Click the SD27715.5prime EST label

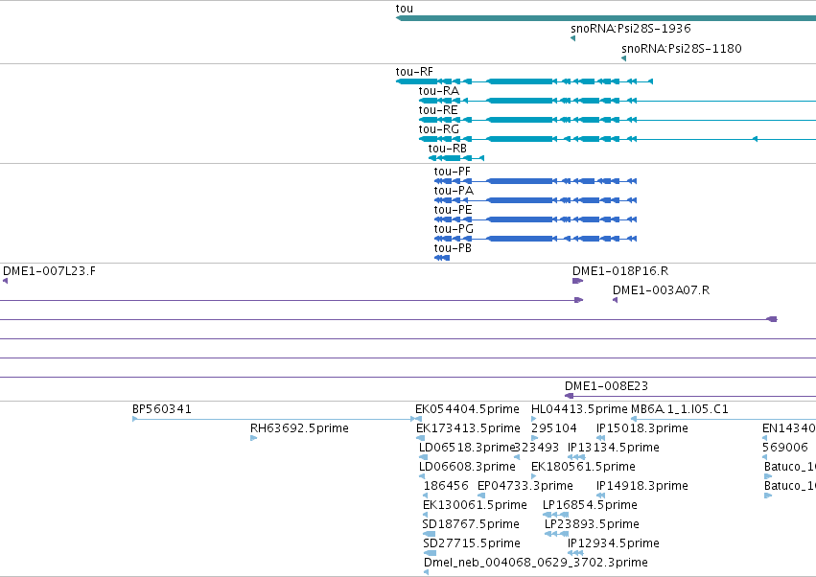(x=472, y=543)
